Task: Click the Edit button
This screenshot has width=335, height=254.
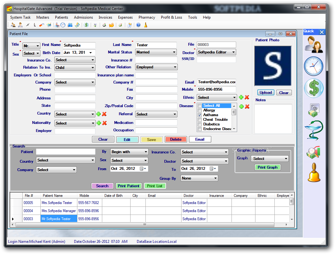Action: (x=127, y=140)
